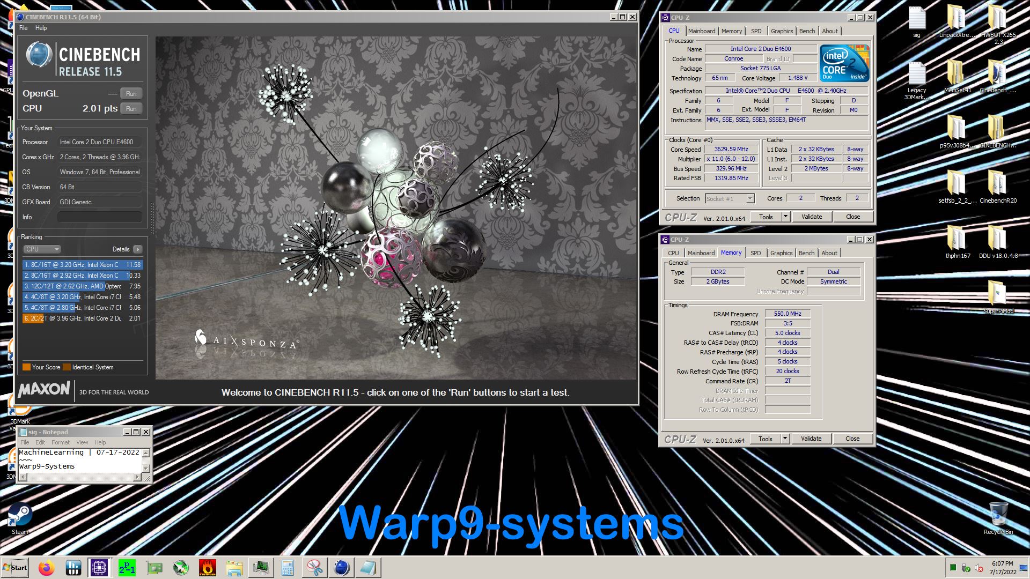The width and height of the screenshot is (1030, 579).
Task: Open Notepad Format menu
Action: (61, 442)
